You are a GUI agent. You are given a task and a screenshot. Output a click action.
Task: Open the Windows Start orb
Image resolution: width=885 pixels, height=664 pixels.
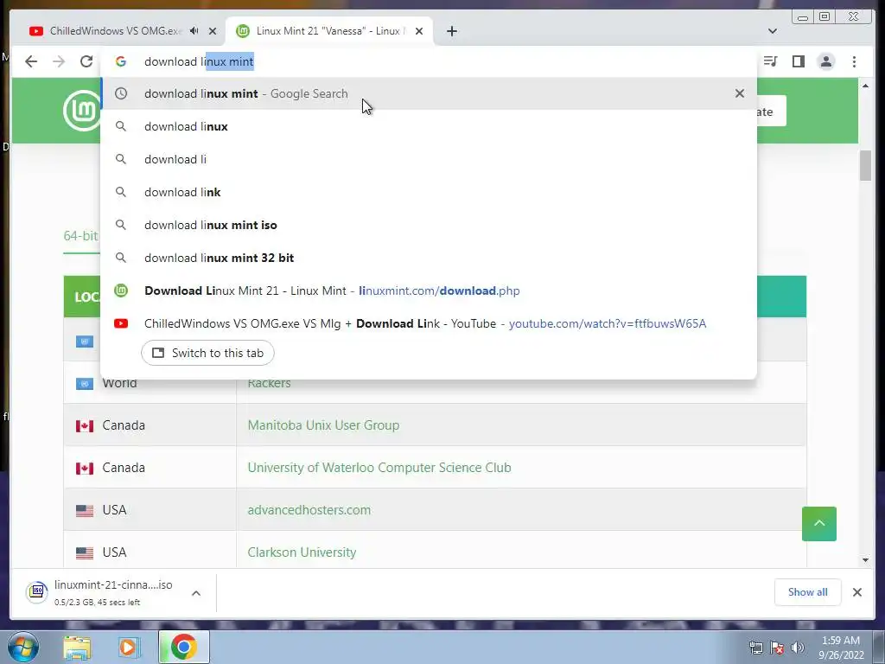[x=22, y=647]
